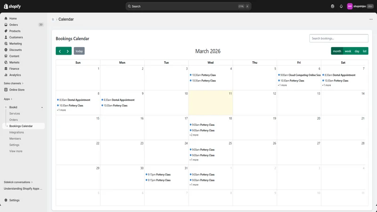Open Integrations under Bookd
Image resolution: width=377 pixels, height=212 pixels.
point(16,132)
